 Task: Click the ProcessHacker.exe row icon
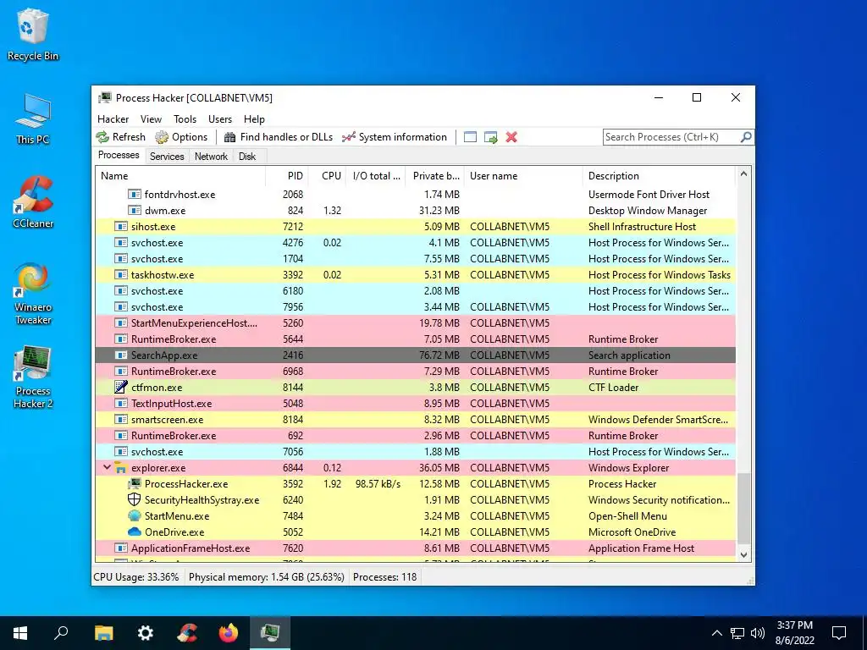[135, 483]
